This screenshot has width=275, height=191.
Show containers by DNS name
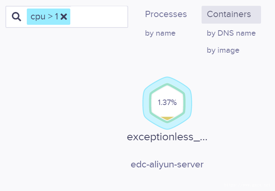tap(231, 33)
